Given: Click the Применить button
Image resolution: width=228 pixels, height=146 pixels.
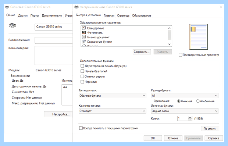Looking at the screenshot, I should [x=193, y=138].
